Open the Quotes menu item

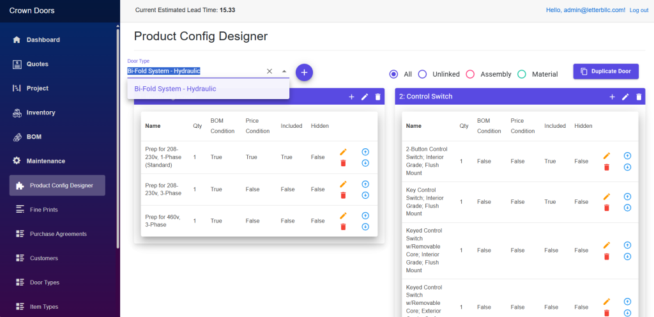[37, 64]
